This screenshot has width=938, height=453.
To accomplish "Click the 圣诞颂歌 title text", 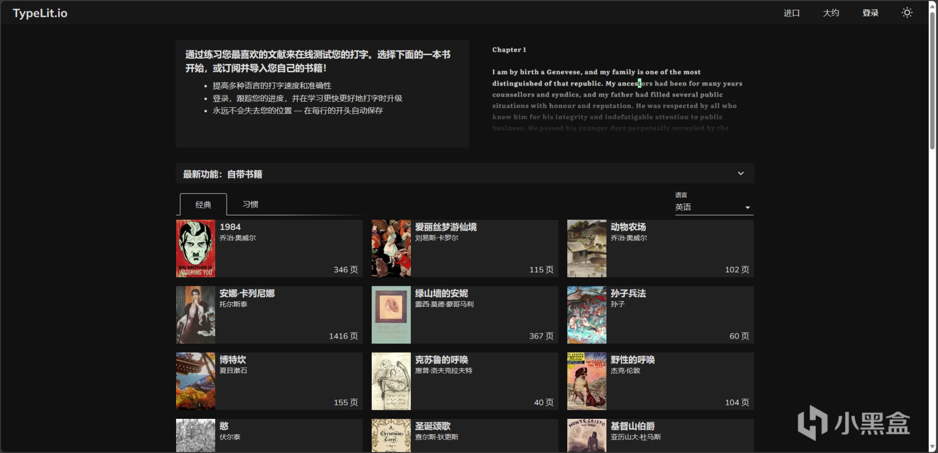I will click(433, 426).
